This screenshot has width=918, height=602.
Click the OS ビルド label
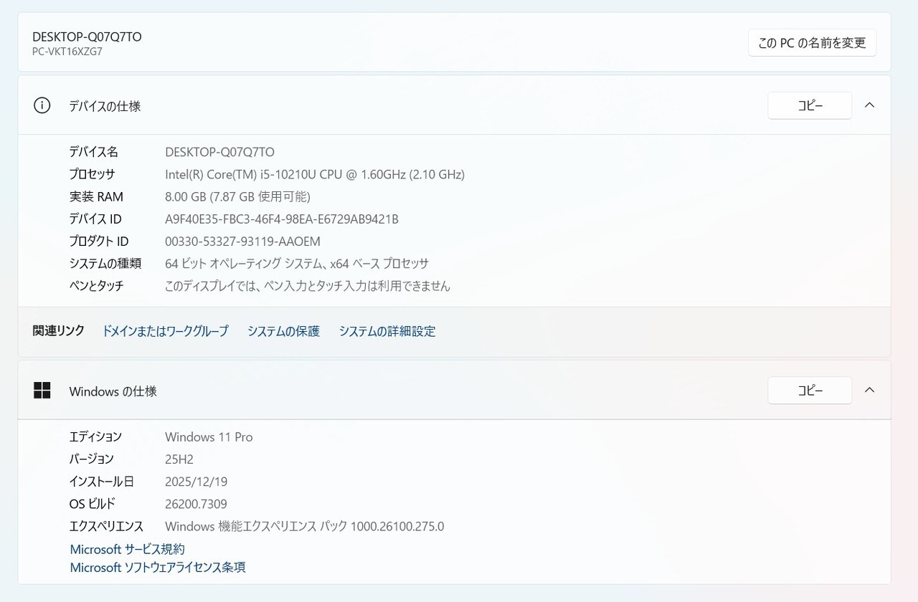coord(92,504)
